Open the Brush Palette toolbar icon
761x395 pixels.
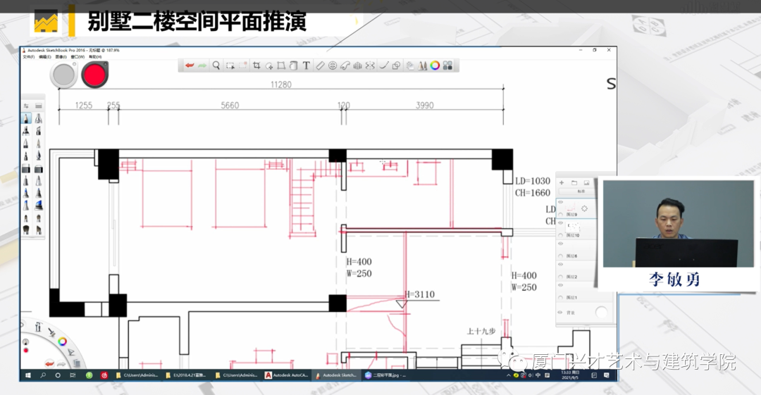point(423,65)
